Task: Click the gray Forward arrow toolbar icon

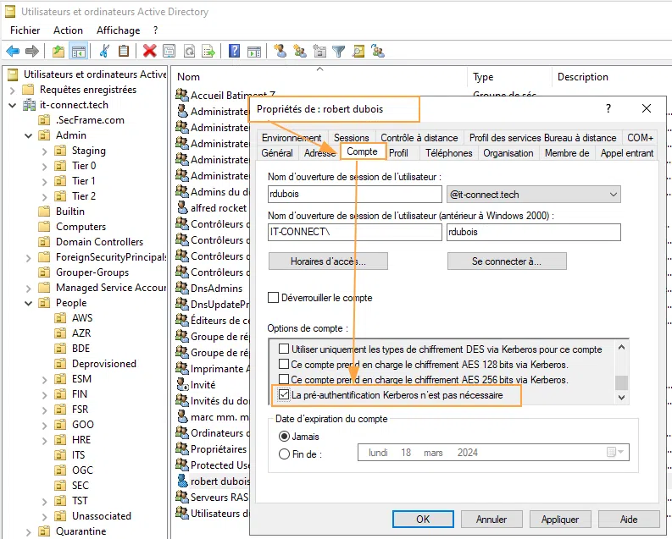Action: 32,52
